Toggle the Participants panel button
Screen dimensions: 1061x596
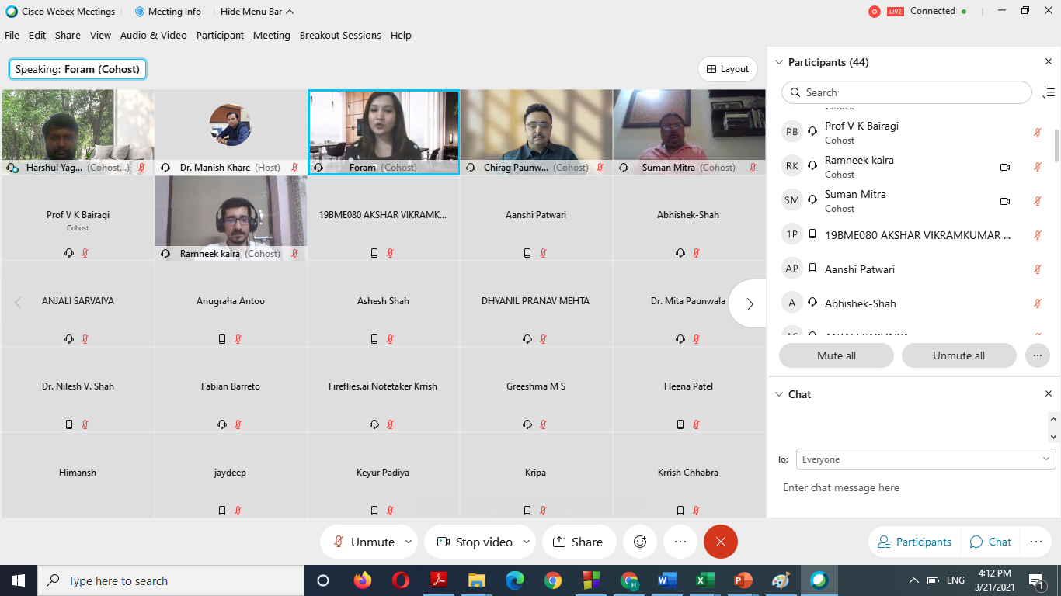914,542
